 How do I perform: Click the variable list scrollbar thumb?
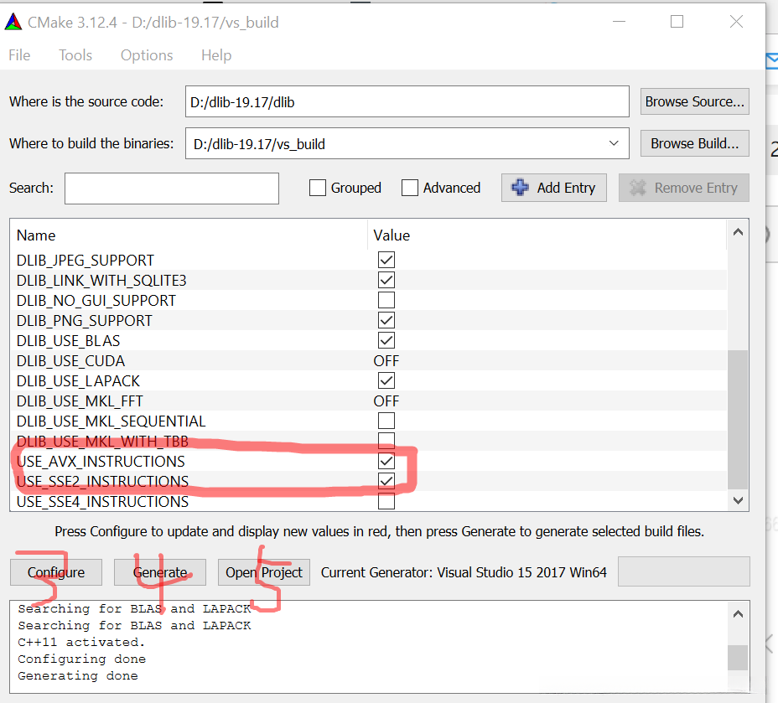(738, 420)
